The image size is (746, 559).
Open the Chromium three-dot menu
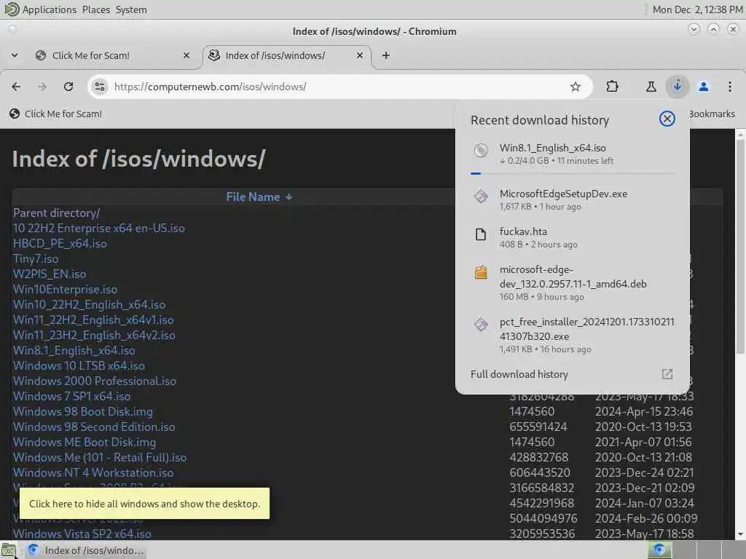tap(730, 87)
